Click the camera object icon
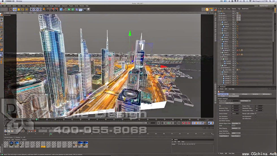This screenshot has width=277, height=156. (x=85, y=9)
